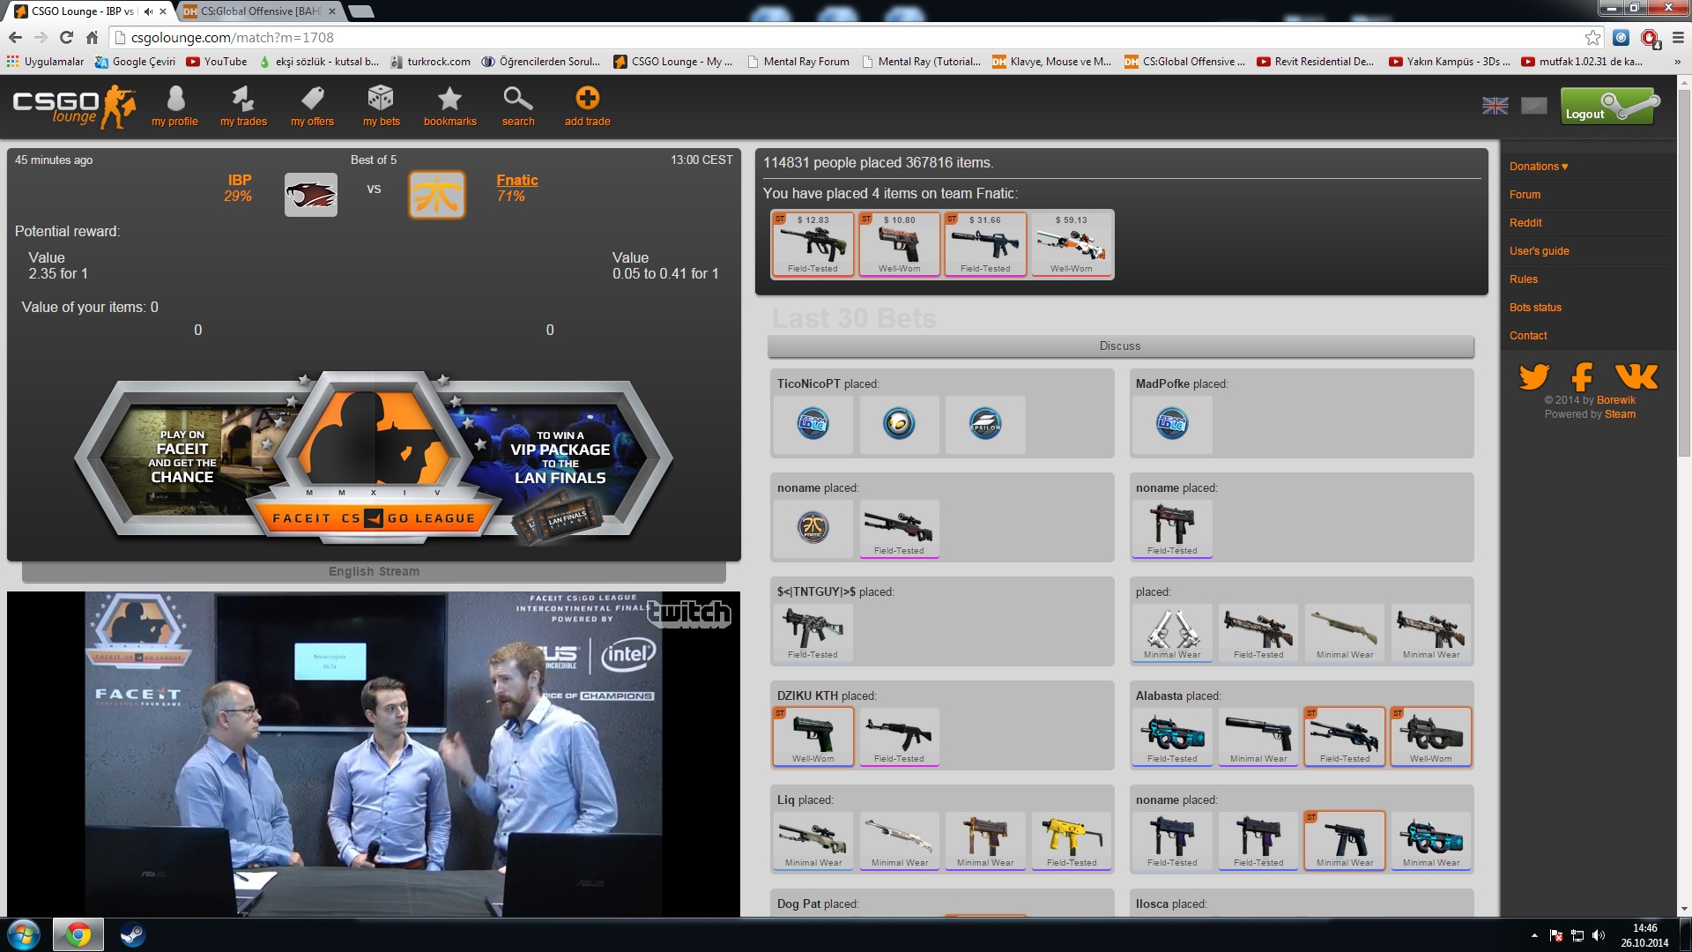Screen dimensions: 1692x952
Task: Click the taskbar volume icon
Action: pyautogui.click(x=1599, y=935)
